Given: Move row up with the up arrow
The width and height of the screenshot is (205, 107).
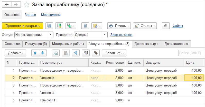Looking at the screenshot, I should (x=35, y=53).
